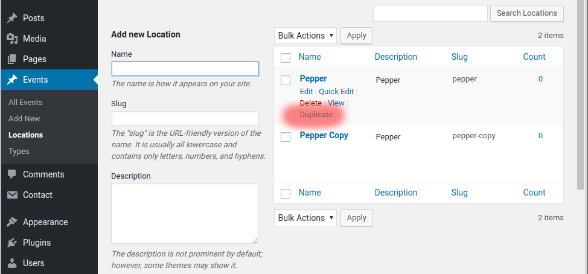Click Duplicate under Pepper
Image resolution: width=588 pixels, height=274 pixels.
pos(316,115)
